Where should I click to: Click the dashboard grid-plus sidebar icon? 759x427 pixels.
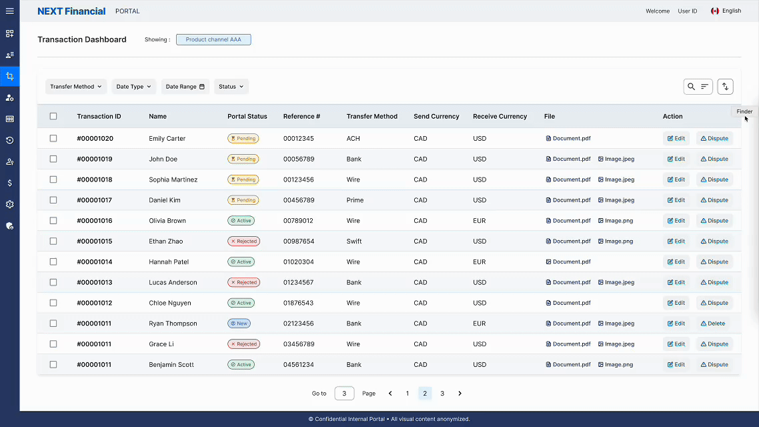(x=9, y=33)
